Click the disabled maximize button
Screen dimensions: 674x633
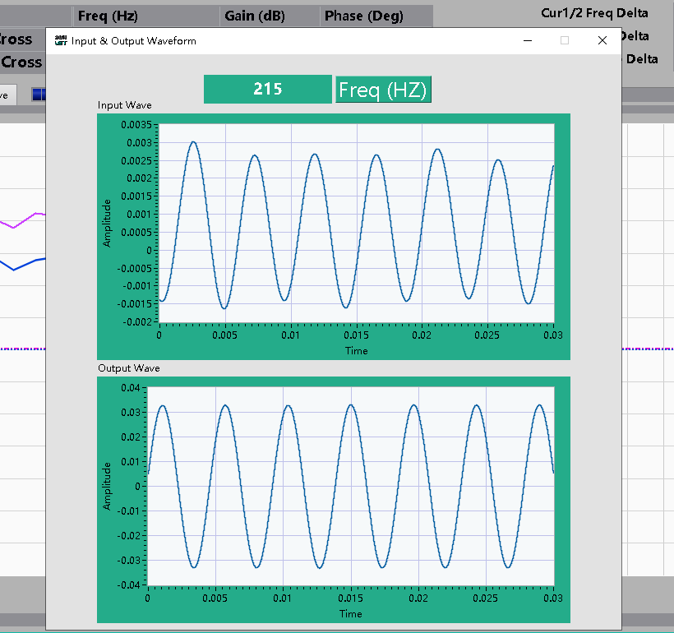tap(564, 40)
